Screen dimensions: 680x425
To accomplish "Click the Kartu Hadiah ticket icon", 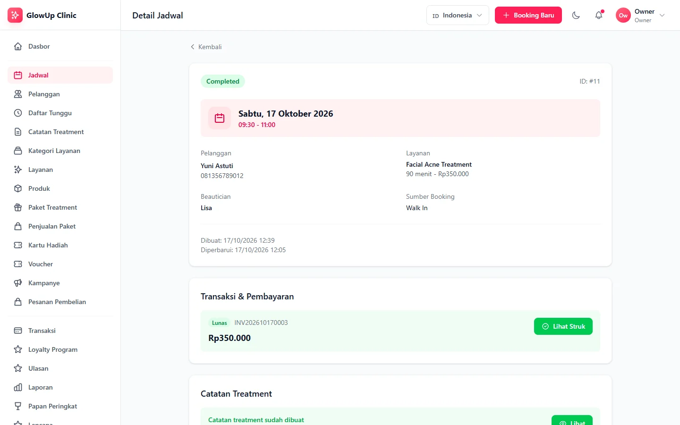I will (x=18, y=245).
